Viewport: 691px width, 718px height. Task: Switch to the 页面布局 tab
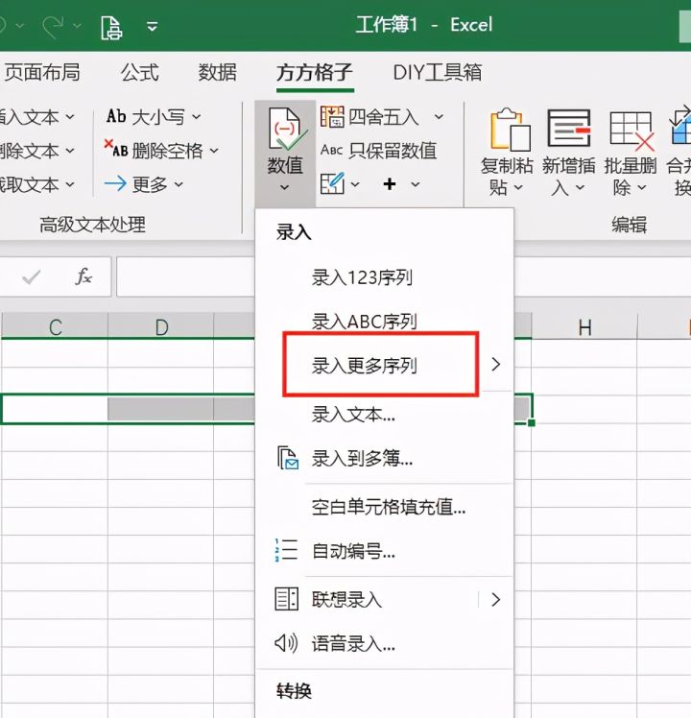pyautogui.click(x=41, y=72)
